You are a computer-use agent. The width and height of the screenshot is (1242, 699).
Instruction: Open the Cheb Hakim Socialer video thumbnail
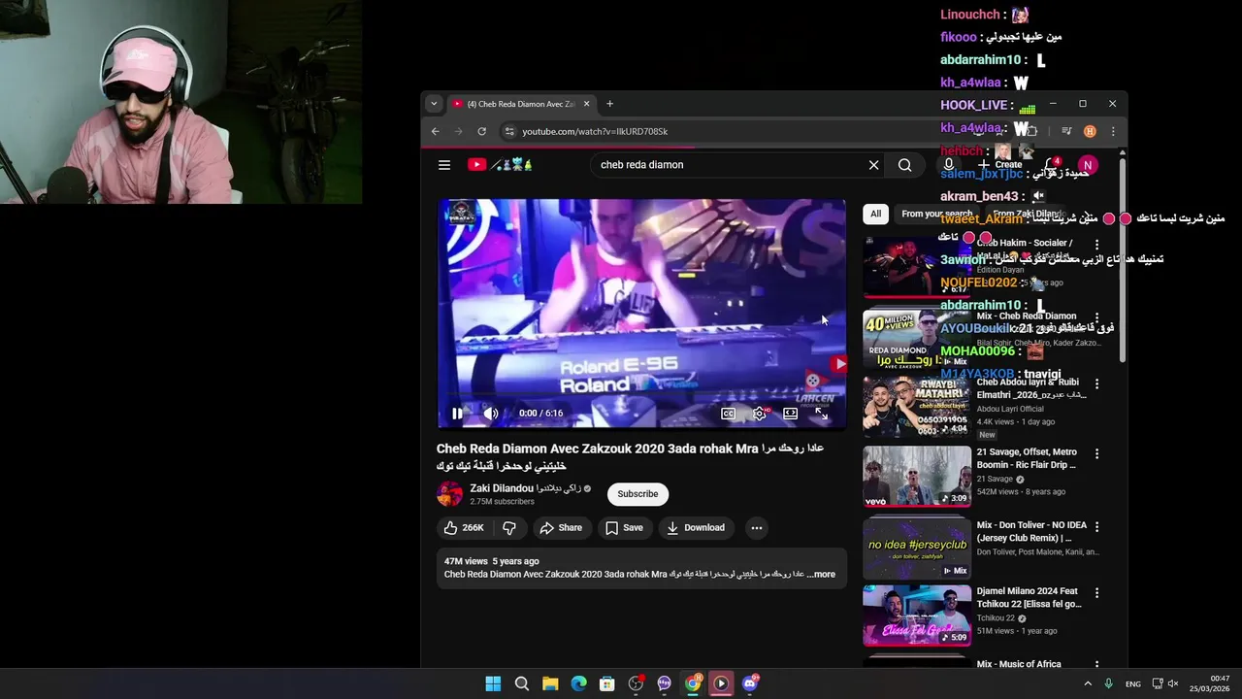(x=917, y=267)
